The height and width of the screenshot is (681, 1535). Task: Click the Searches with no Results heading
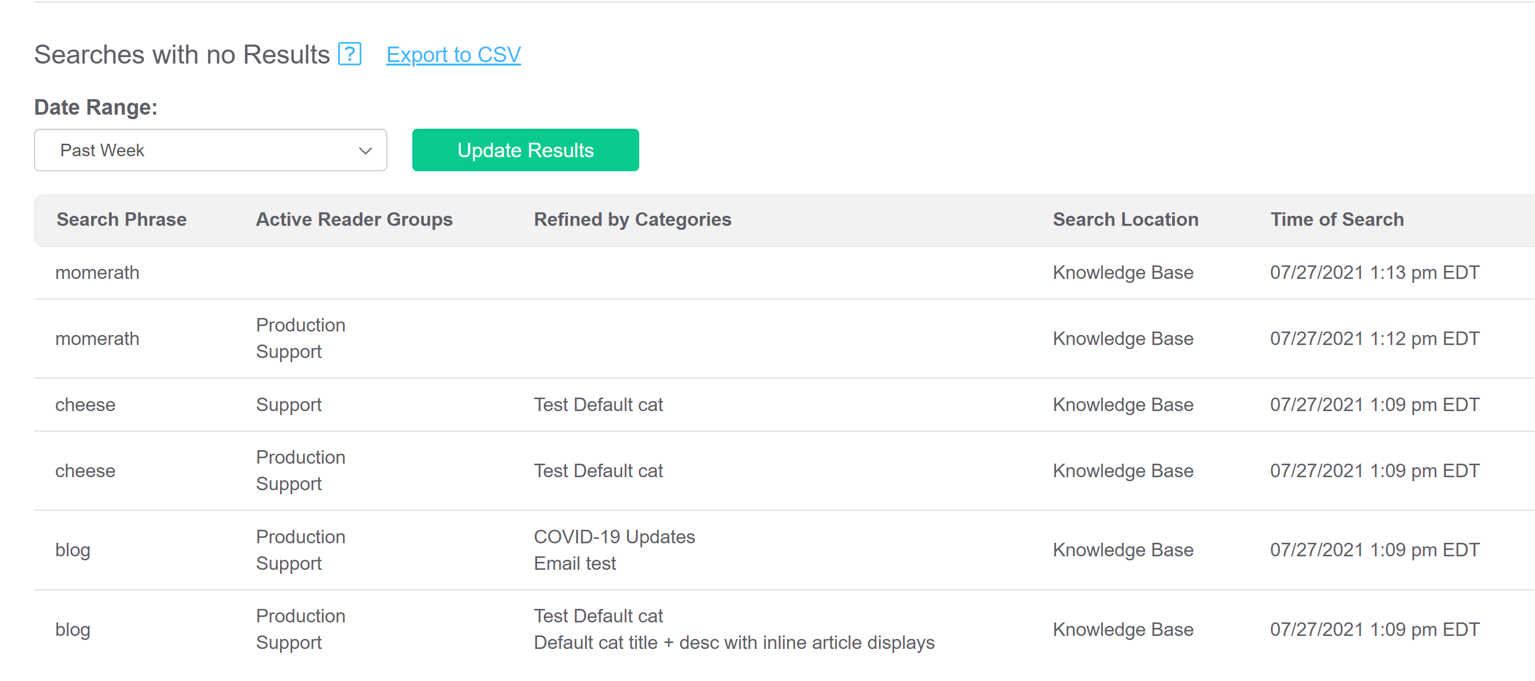pos(182,55)
